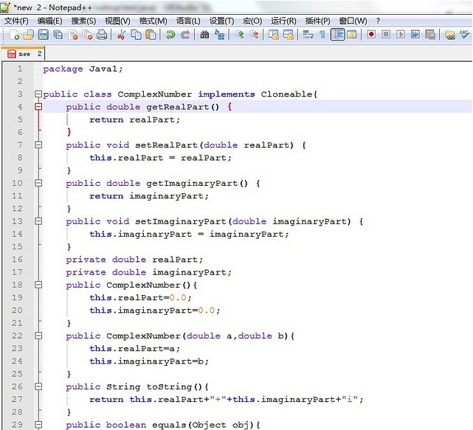The image size is (473, 430).
Task: Cut selection using the scissors icon
Action: [x=121, y=35]
